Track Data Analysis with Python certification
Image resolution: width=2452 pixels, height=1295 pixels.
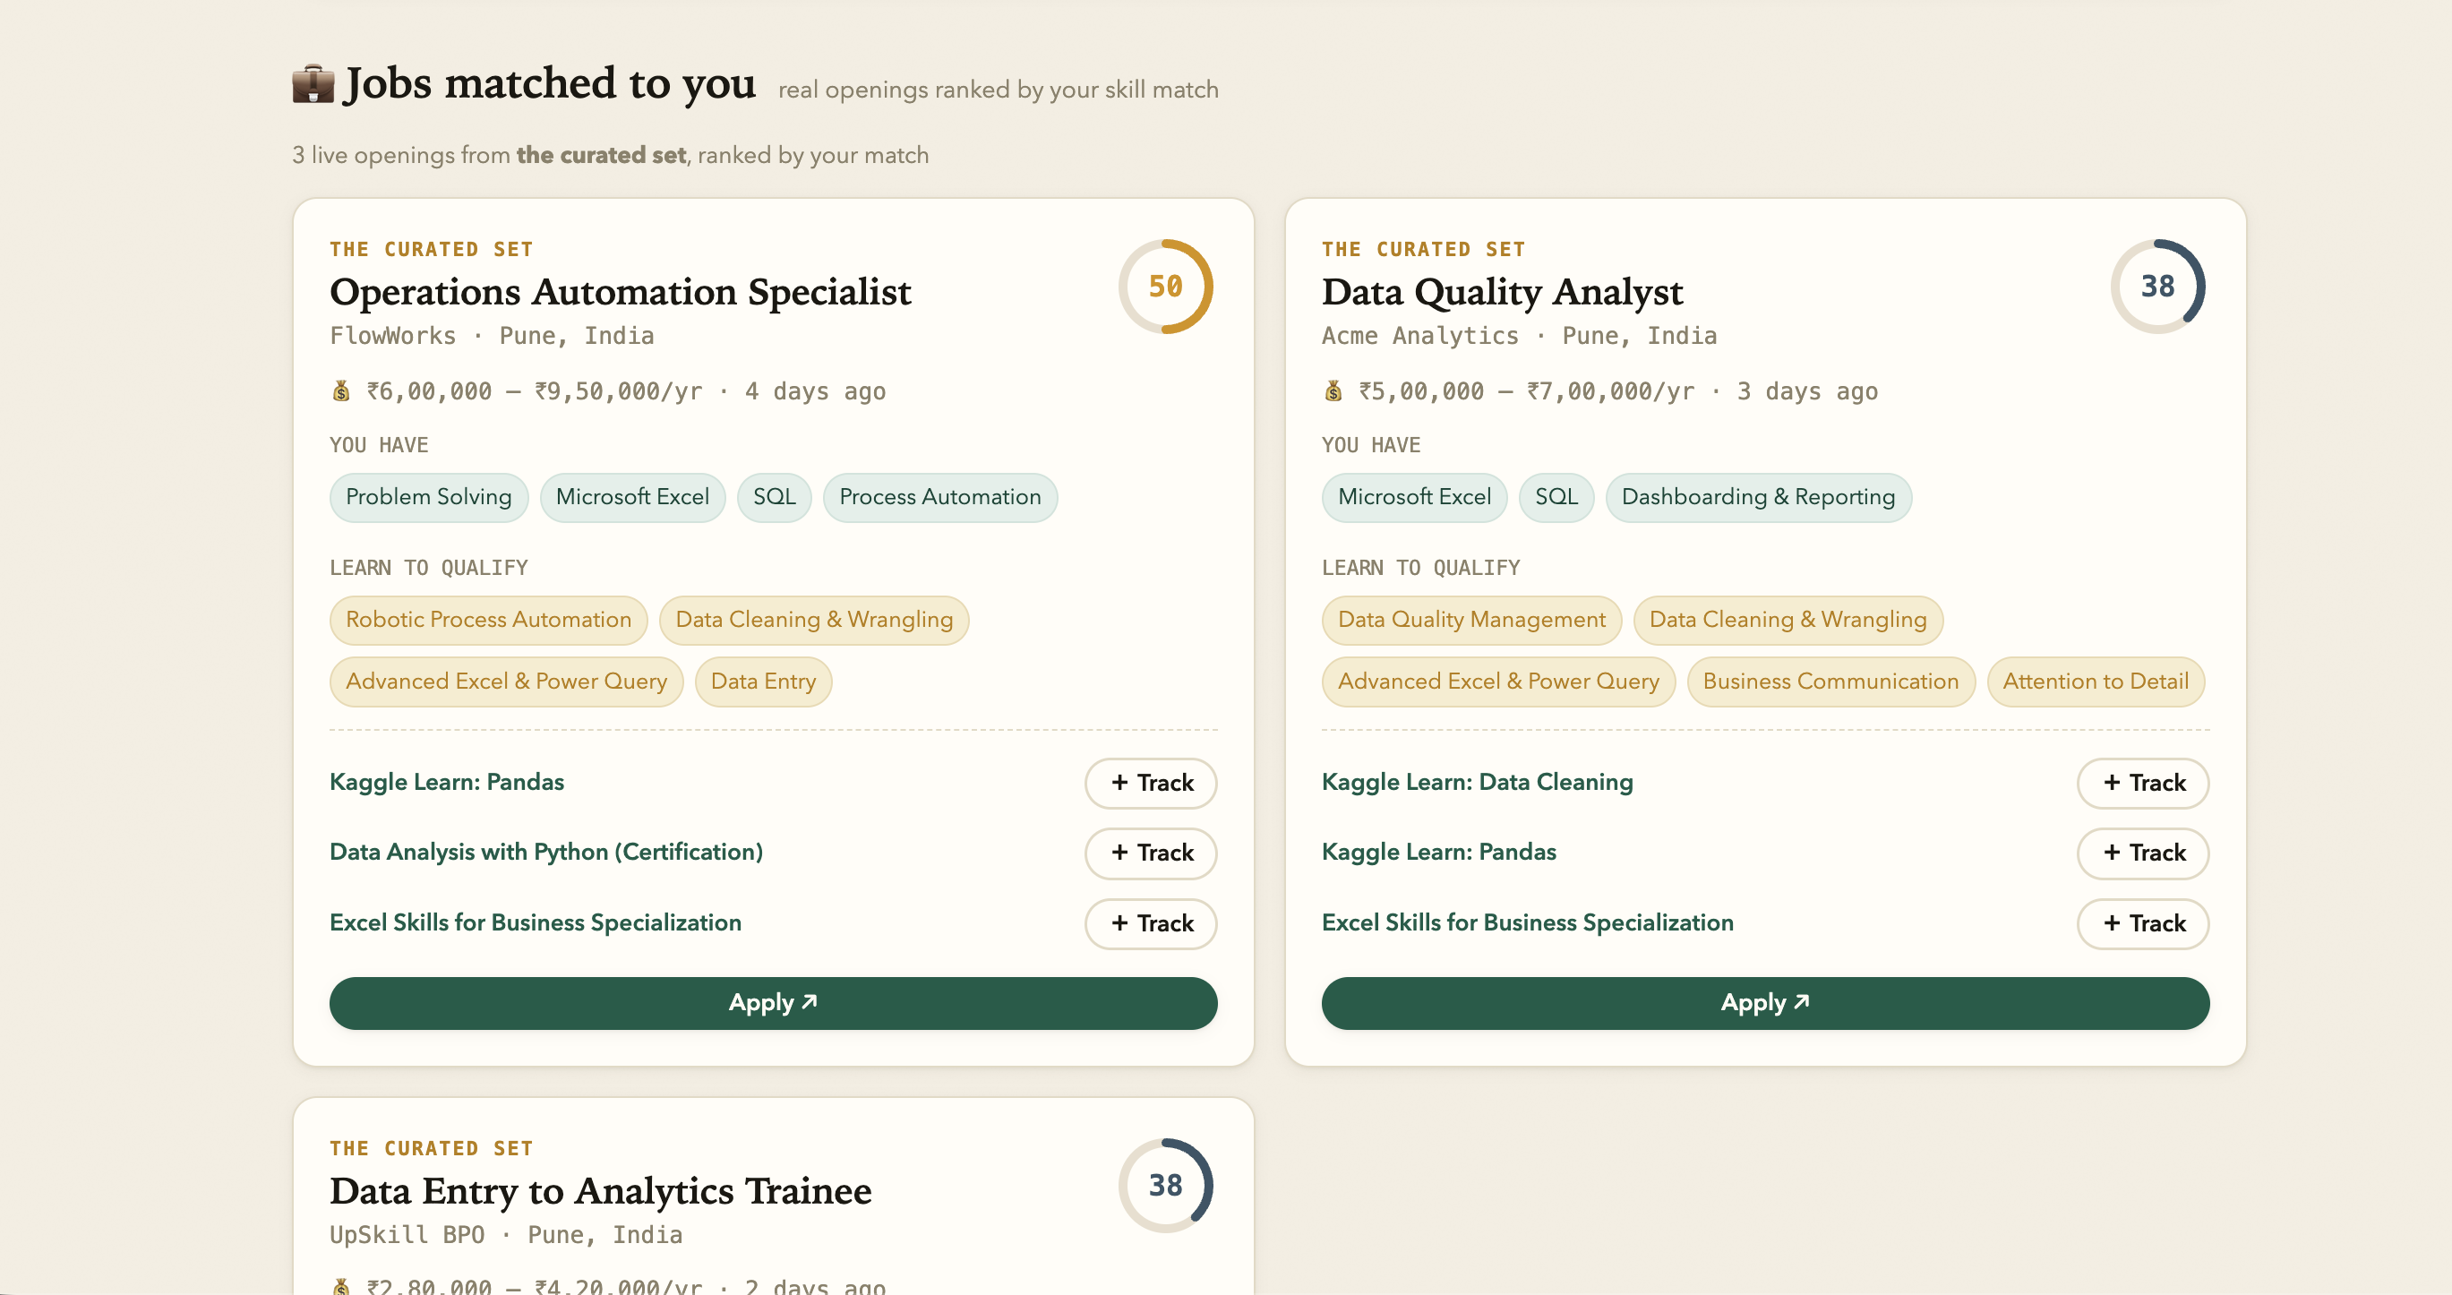1151,853
